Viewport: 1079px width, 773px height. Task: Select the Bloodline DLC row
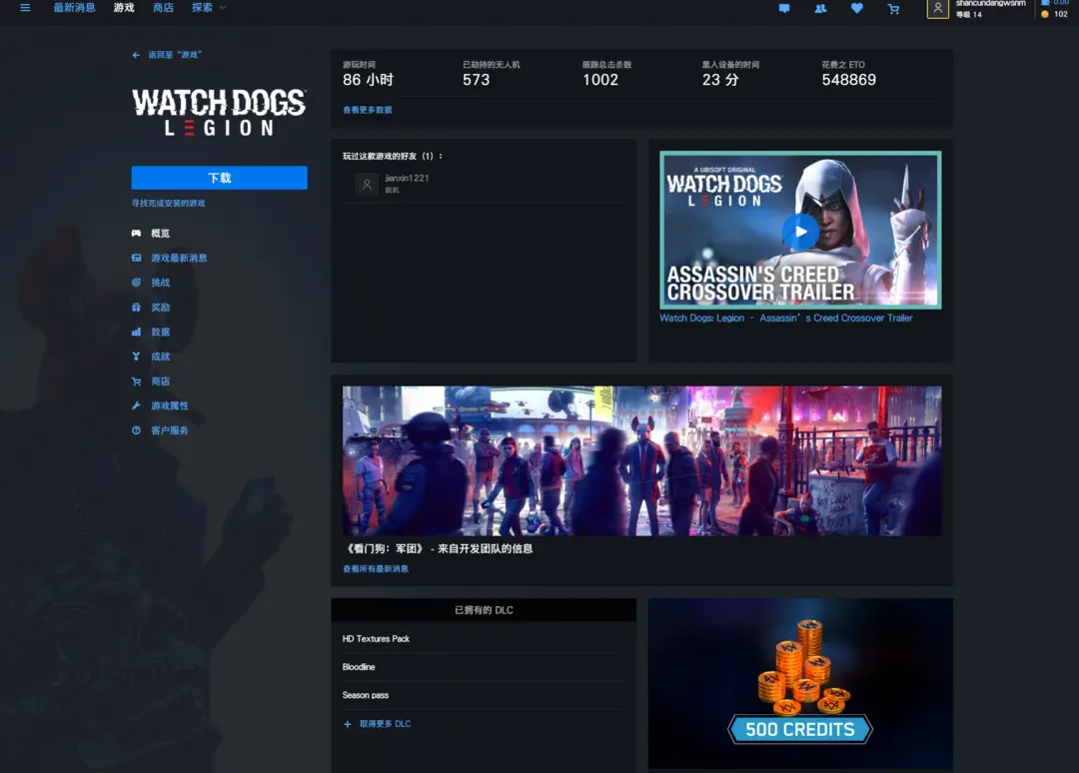(x=484, y=667)
